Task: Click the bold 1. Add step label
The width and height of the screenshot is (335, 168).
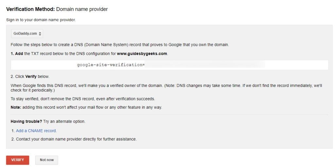Action: [x=17, y=53]
